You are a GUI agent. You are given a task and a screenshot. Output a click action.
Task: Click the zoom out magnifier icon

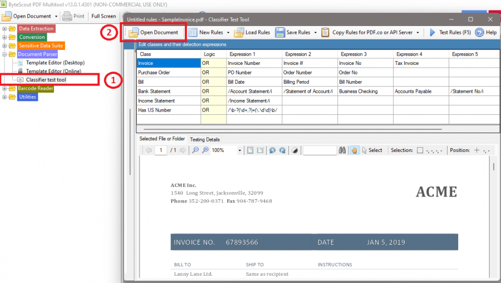pyautogui.click(x=195, y=150)
